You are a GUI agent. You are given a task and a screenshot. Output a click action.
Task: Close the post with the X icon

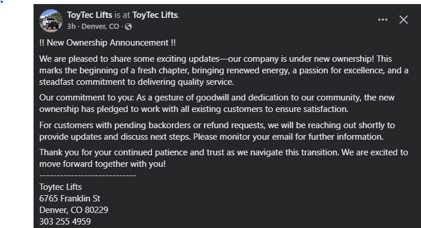click(x=403, y=20)
